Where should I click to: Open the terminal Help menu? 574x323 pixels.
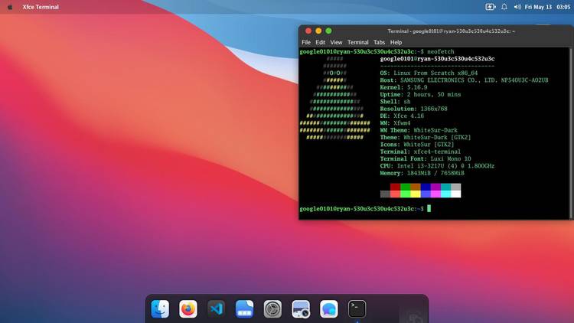pos(396,42)
